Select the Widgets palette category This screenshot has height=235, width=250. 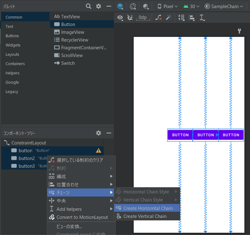[25, 45]
